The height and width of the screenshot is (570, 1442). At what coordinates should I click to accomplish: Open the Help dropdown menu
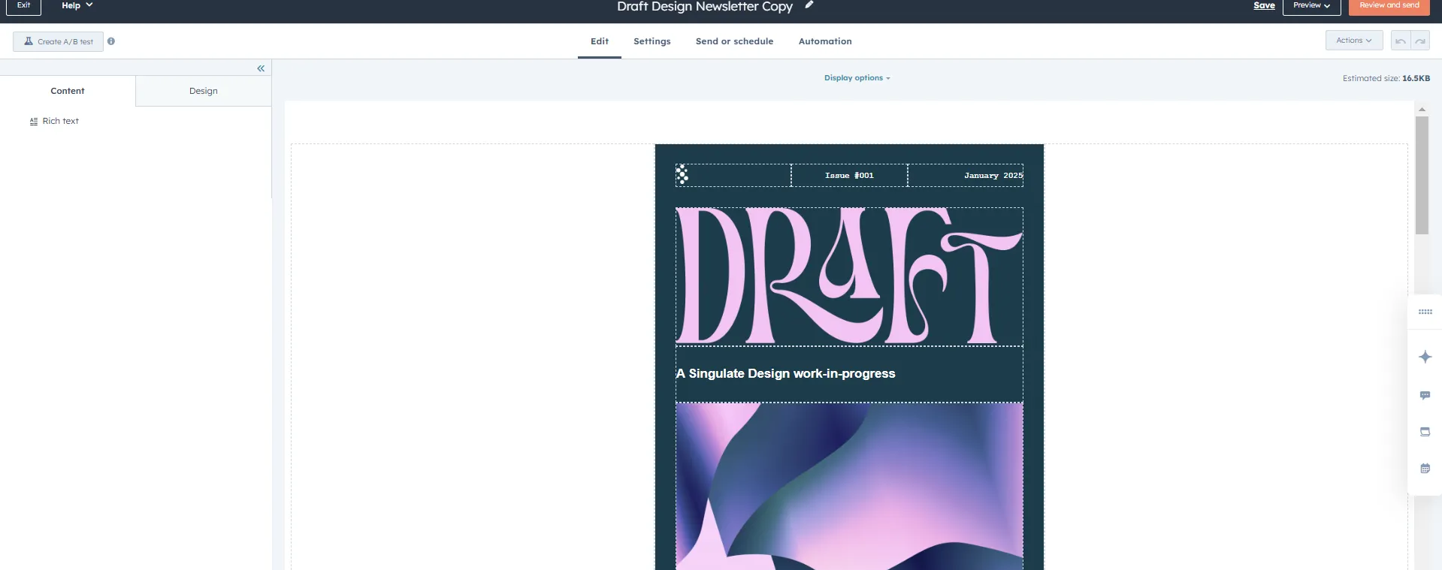pos(77,5)
